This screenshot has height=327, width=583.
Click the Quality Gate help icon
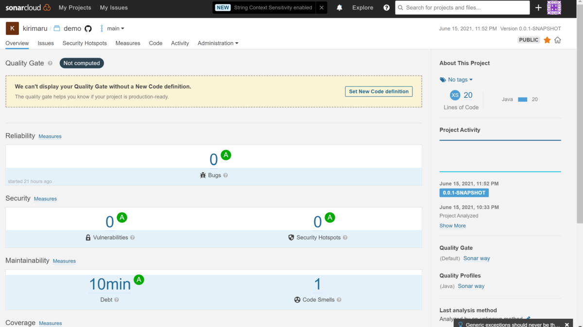click(x=50, y=63)
